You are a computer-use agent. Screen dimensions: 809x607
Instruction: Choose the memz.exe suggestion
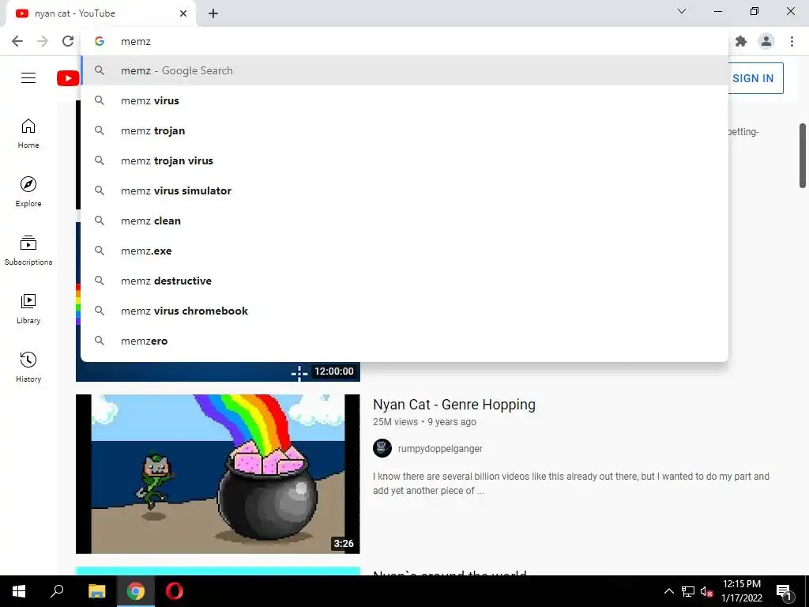(404, 251)
